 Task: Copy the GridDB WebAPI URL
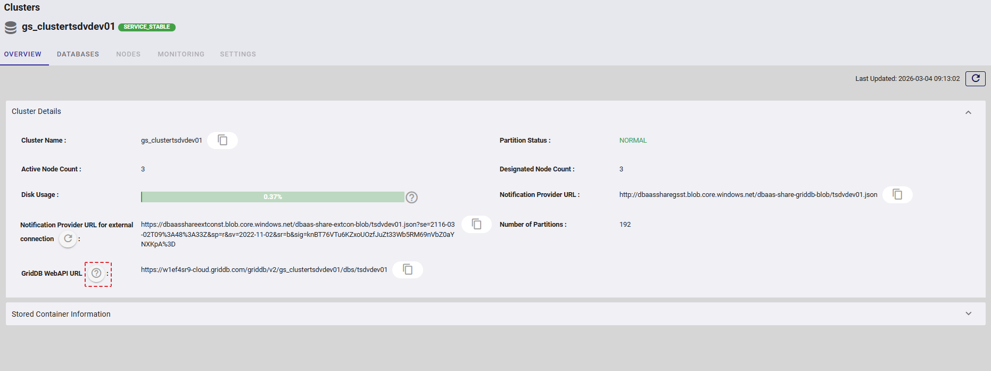click(x=408, y=270)
